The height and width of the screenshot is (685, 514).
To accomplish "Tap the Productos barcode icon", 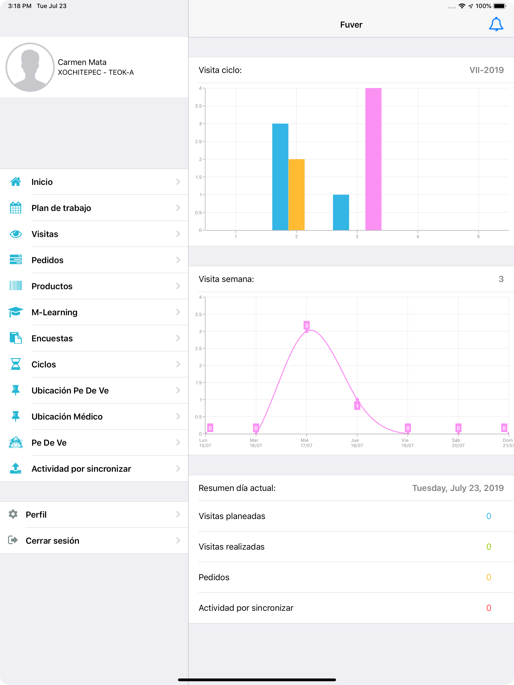I will [16, 286].
